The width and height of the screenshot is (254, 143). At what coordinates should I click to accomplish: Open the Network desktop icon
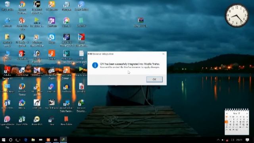click(7, 22)
